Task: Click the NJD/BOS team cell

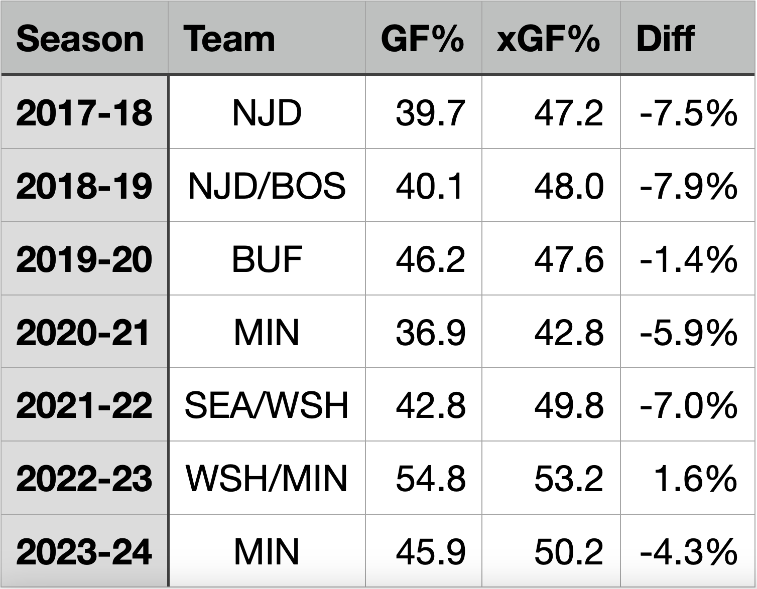Action: click(267, 186)
